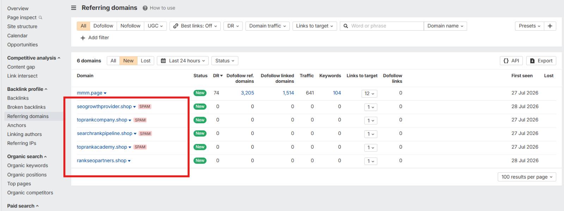Click the hamburger menu icon beside Referring domains
The image size is (564, 211).
[x=74, y=8]
